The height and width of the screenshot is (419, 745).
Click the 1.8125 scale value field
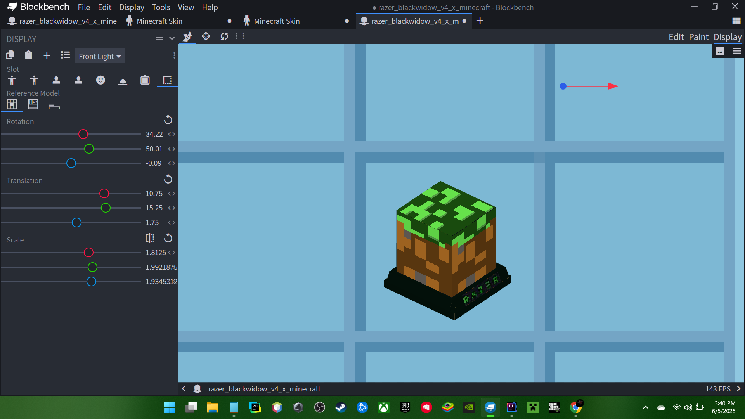tap(156, 253)
